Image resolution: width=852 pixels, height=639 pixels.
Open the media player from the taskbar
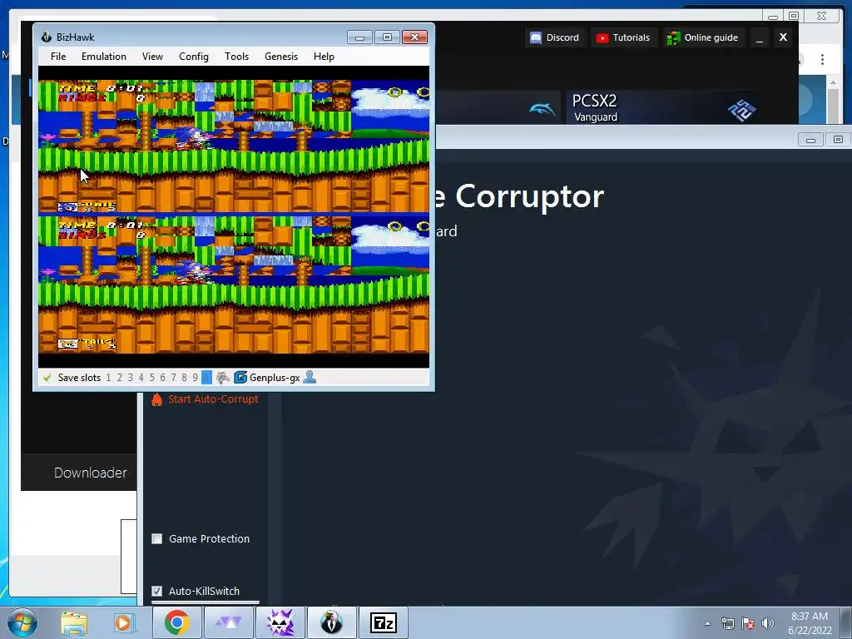pyautogui.click(x=125, y=623)
